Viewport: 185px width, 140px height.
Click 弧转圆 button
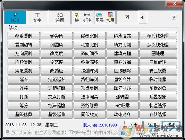pyautogui.click(x=122, y=97)
